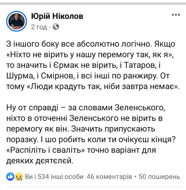Show reactions list "Ви і 534 інші особи"
Screen dimensions: 186x190
[54, 177]
